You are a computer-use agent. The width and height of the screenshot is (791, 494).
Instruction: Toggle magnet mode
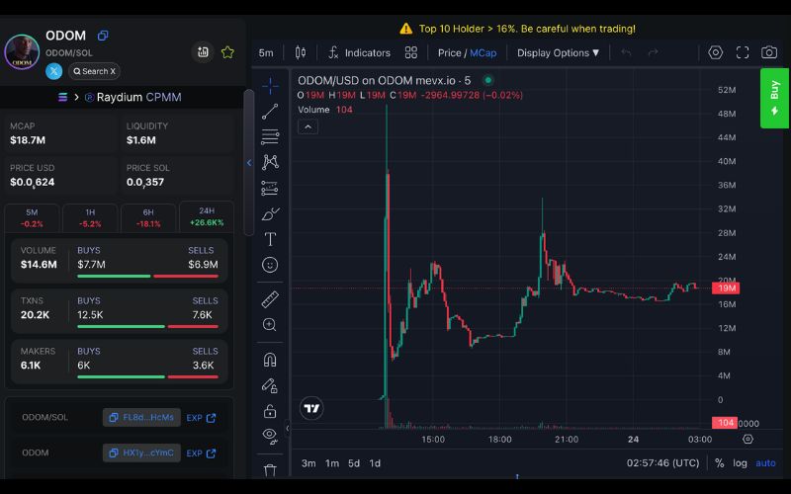[x=270, y=360]
